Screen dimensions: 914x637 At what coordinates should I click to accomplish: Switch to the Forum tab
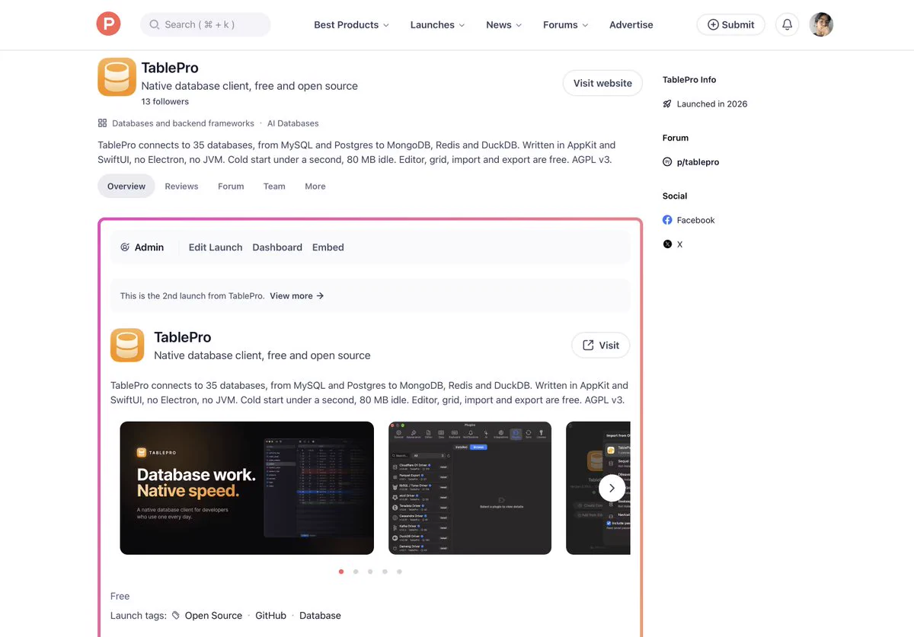pos(231,186)
